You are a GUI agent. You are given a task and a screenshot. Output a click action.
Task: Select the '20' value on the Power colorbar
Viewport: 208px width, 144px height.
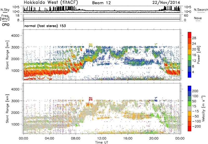click(x=194, y=49)
